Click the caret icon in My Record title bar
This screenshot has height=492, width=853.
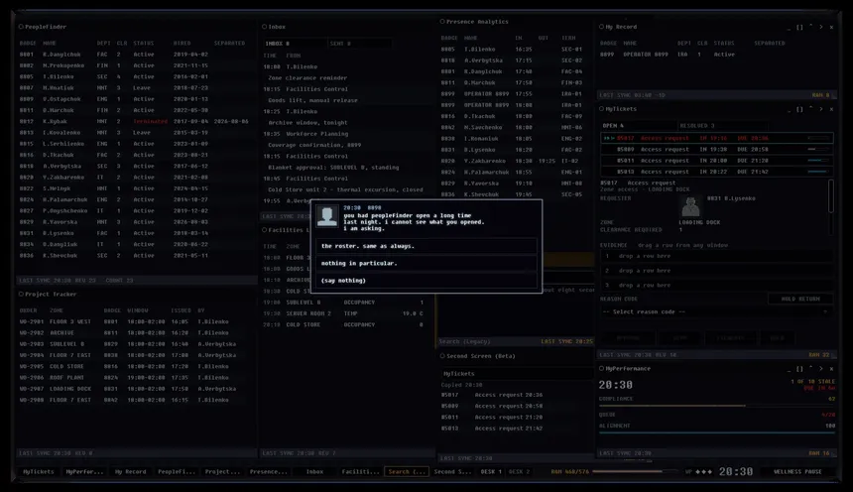810,27
